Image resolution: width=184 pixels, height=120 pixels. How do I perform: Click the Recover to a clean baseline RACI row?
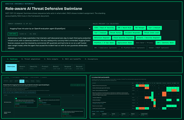point(136,106)
